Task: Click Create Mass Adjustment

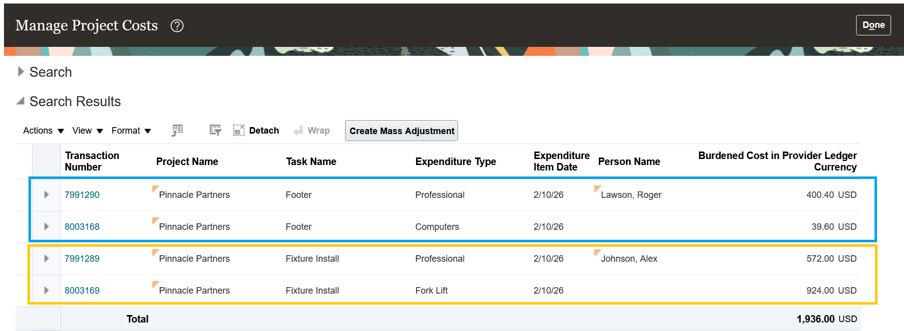Action: click(401, 131)
